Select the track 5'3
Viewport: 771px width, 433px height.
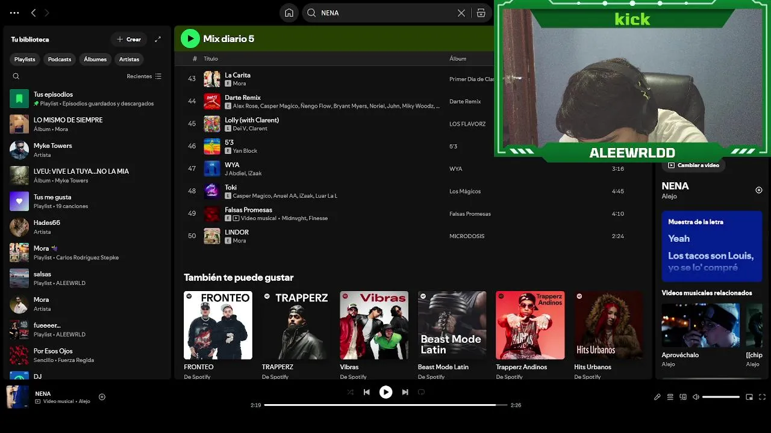(x=229, y=143)
